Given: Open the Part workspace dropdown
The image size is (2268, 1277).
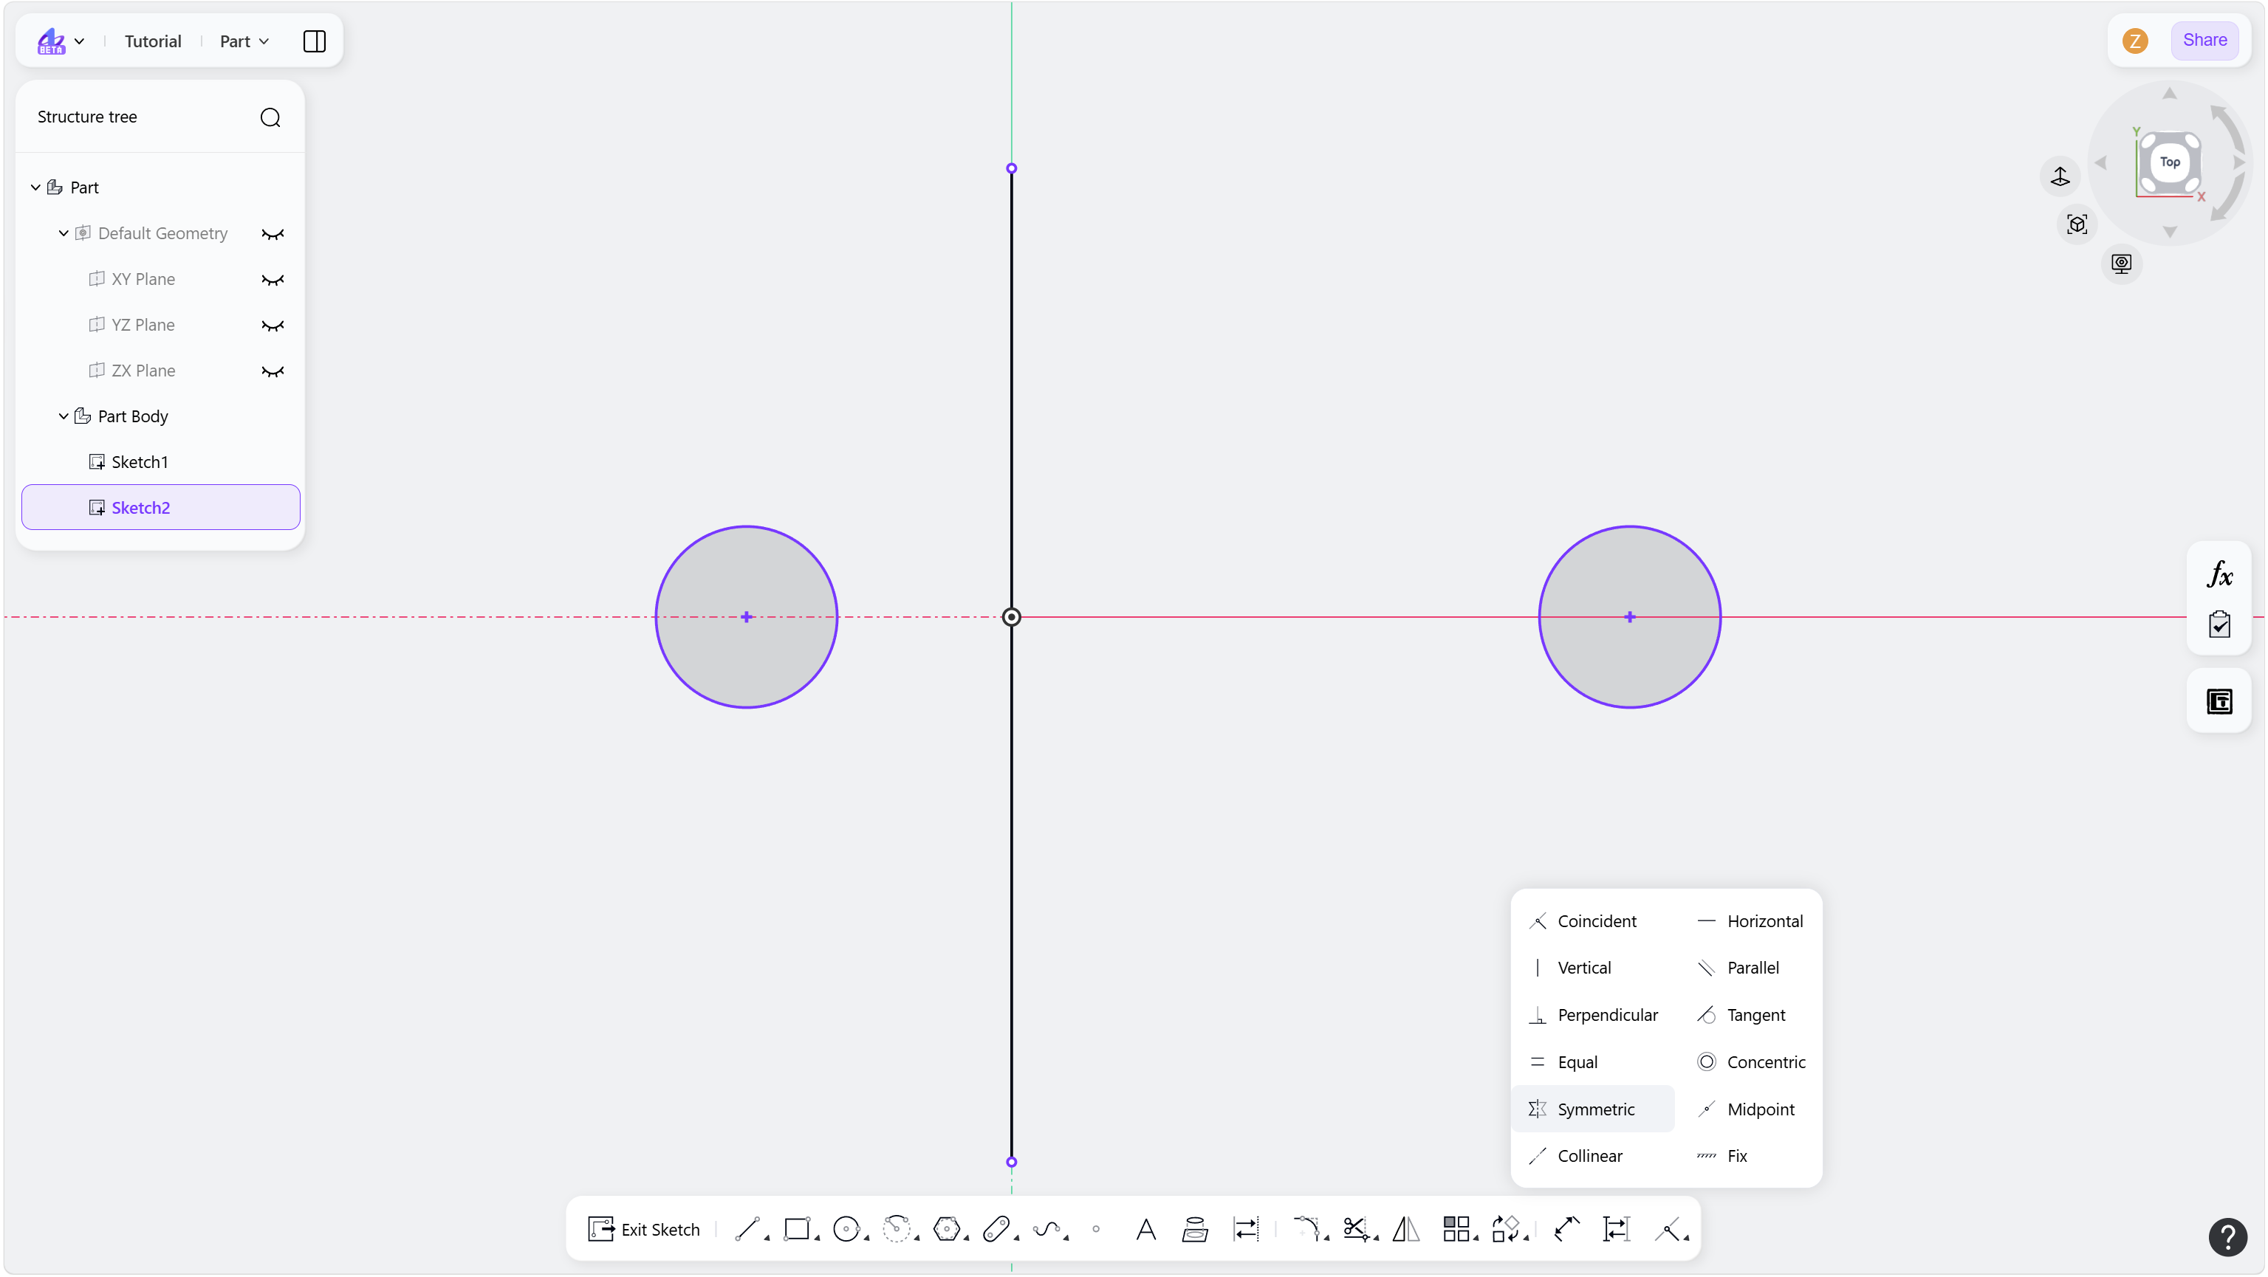Looking at the screenshot, I should click(244, 41).
